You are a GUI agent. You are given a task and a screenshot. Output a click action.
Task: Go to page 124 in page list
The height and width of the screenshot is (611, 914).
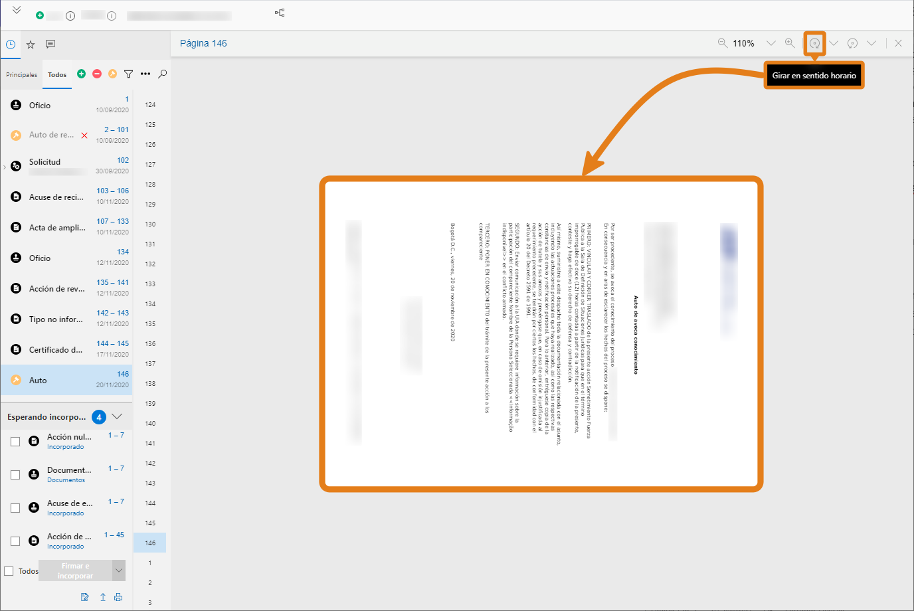[150, 105]
